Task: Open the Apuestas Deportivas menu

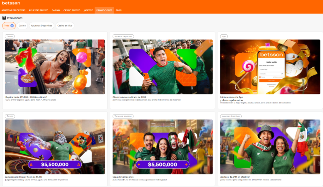Action: click(x=13, y=10)
